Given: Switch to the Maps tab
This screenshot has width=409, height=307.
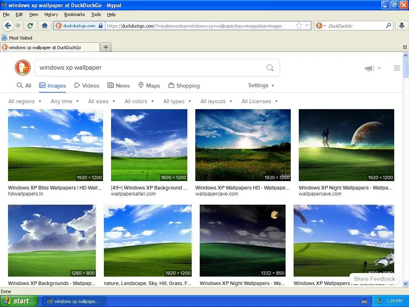Looking at the screenshot, I should point(149,86).
